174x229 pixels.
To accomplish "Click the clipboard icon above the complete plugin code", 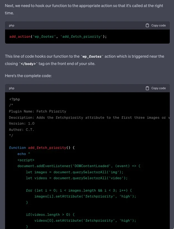I will tap(147, 88).
